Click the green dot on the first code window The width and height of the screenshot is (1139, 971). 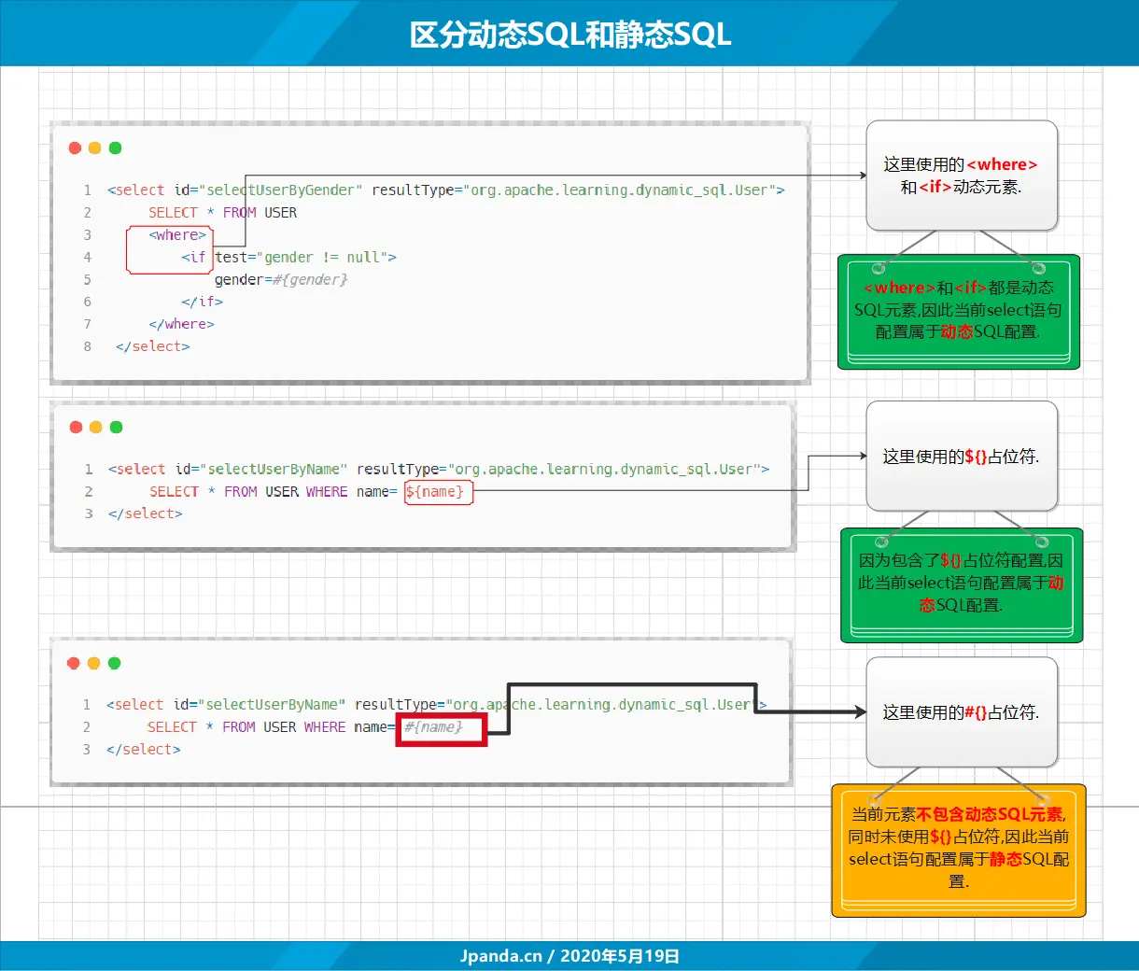[x=116, y=148]
